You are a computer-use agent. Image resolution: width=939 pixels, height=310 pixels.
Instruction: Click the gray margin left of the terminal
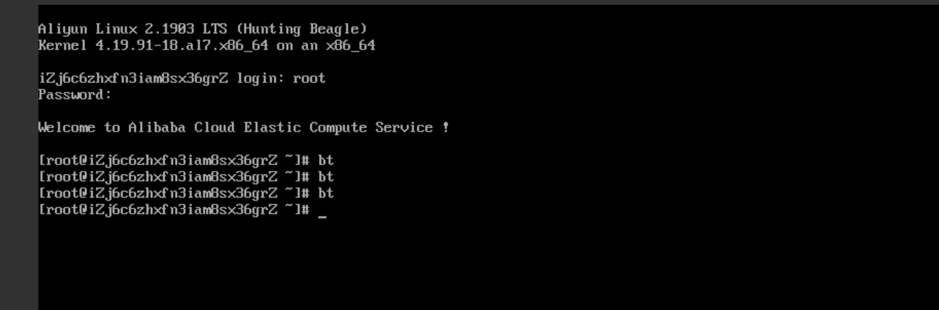tap(19, 157)
